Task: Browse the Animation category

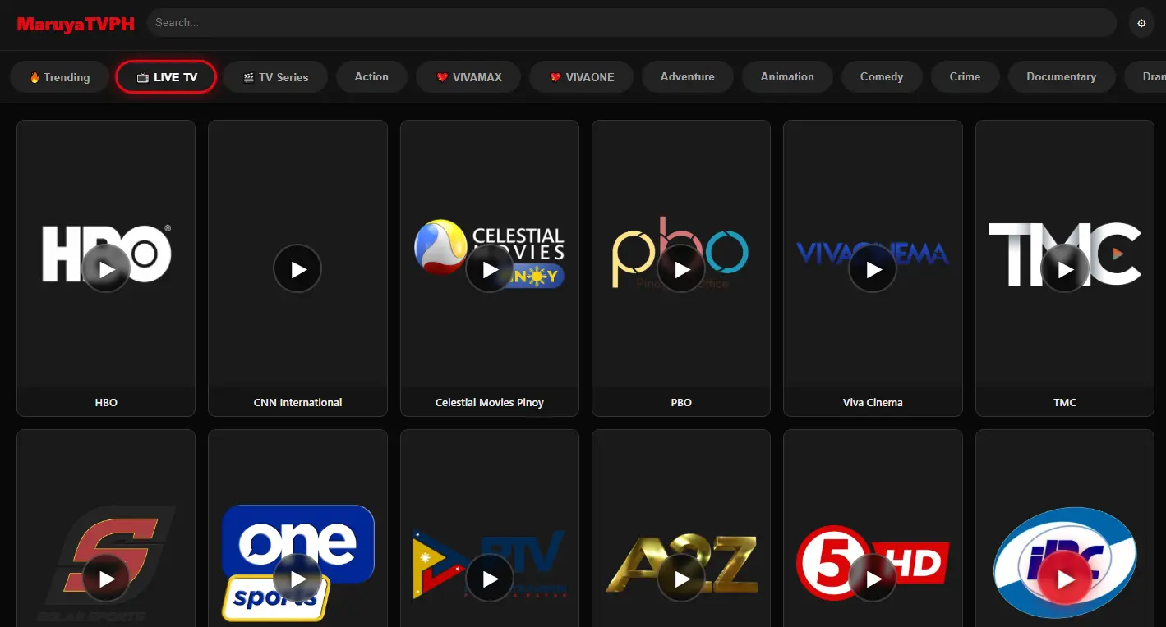Action: tap(787, 77)
